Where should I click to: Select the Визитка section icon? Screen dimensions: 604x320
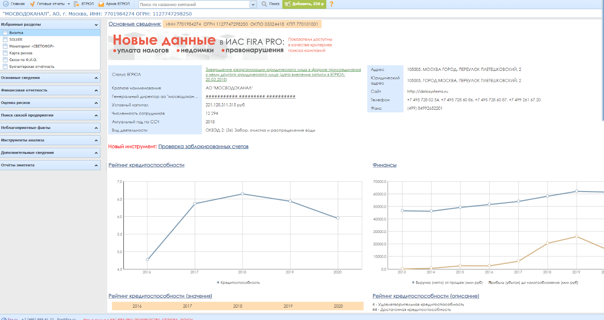point(5,33)
